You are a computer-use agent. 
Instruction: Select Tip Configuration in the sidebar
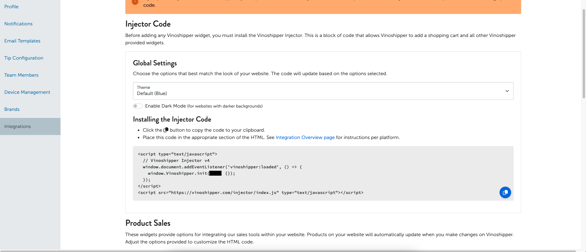(x=24, y=58)
